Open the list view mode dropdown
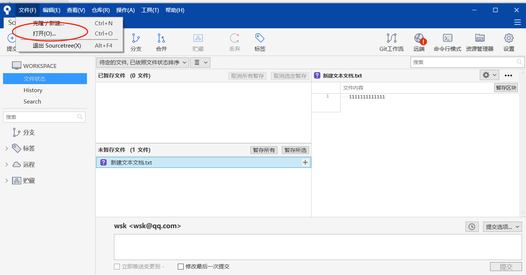Image resolution: width=526 pixels, height=275 pixels. (200, 63)
